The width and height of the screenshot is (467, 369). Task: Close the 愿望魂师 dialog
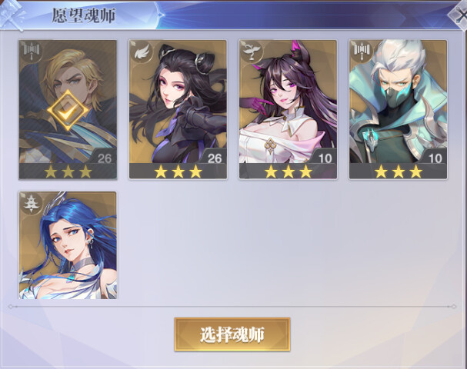pyautogui.click(x=459, y=15)
